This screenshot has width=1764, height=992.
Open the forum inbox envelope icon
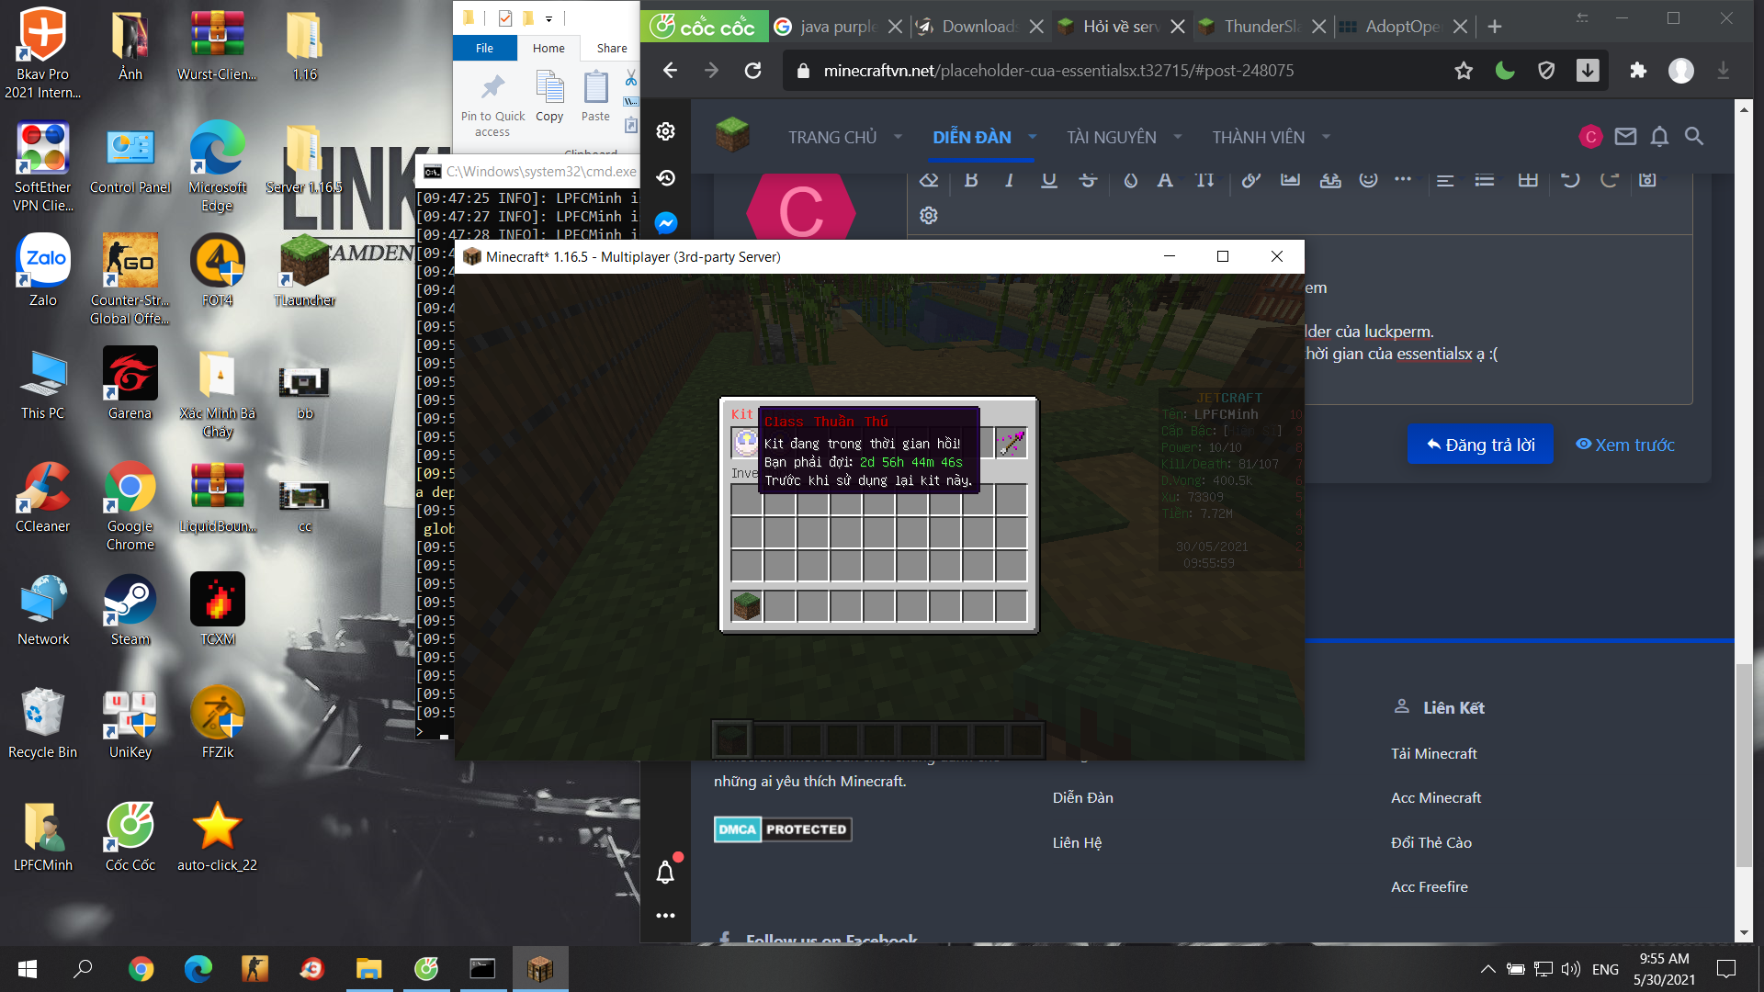[x=1625, y=137]
